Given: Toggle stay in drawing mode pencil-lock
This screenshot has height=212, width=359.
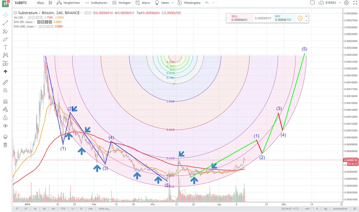Looking at the screenshot, I should tap(5, 109).
